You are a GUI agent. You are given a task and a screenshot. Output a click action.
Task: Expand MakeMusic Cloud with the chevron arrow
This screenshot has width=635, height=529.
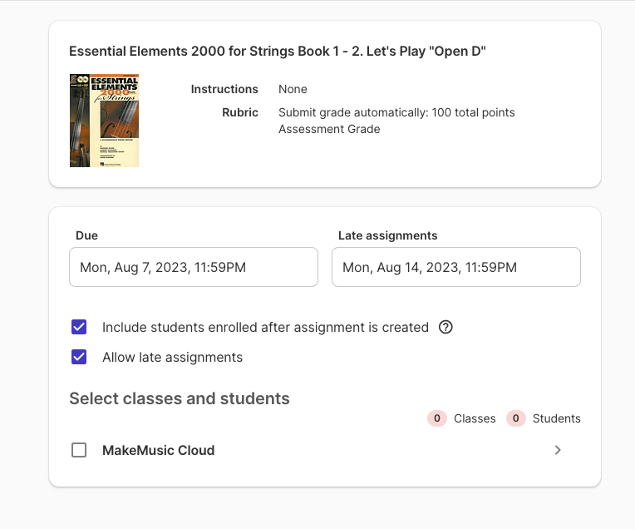(x=558, y=450)
